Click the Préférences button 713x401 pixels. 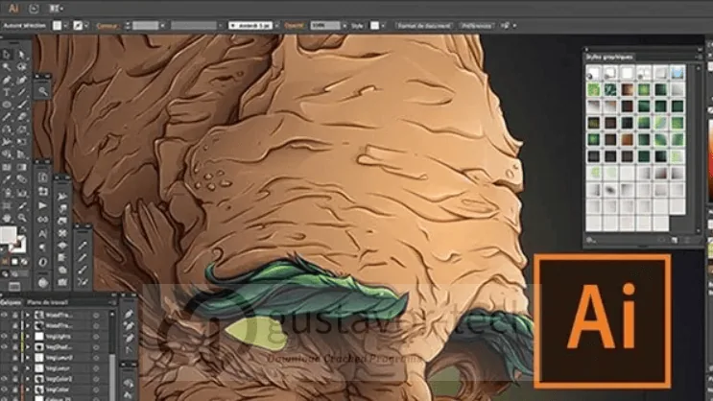(x=476, y=26)
